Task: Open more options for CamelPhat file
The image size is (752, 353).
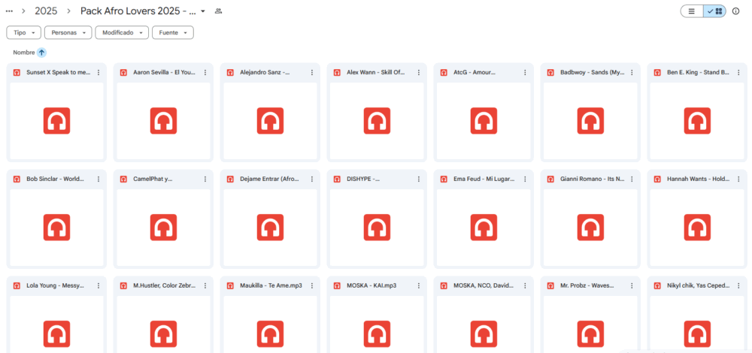Action: pyautogui.click(x=205, y=180)
